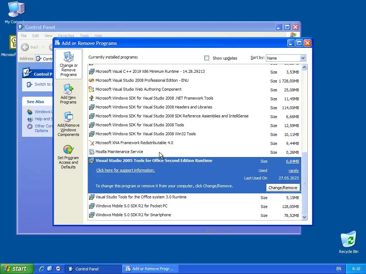Select Windows Mobile 5.0 SDK R2 for Smartphone
Viewport: 366px width, 274px height.
[x=194, y=215]
